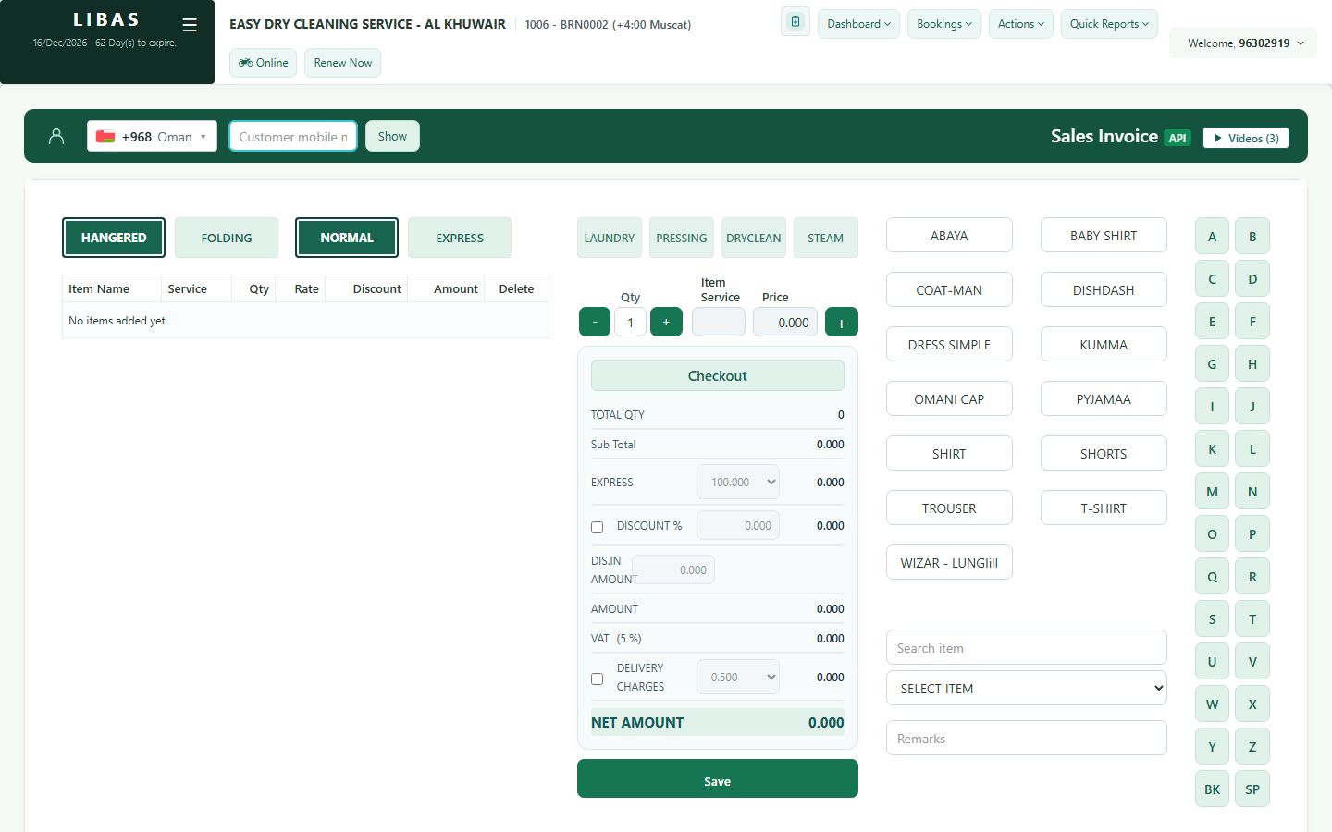
Task: Select letter S in alphabet keypad
Action: [1212, 618]
